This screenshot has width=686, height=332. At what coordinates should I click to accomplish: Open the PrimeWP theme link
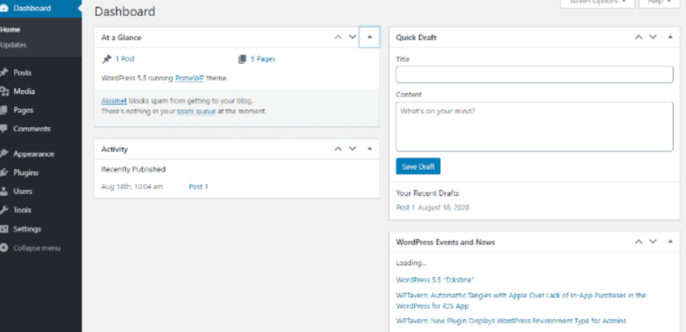click(190, 78)
